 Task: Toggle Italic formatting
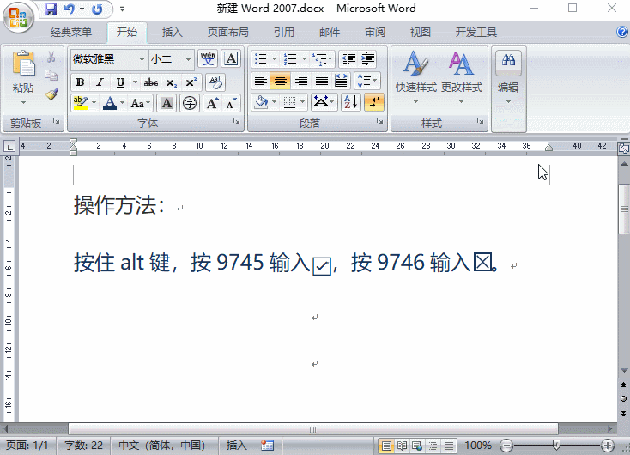click(x=100, y=82)
